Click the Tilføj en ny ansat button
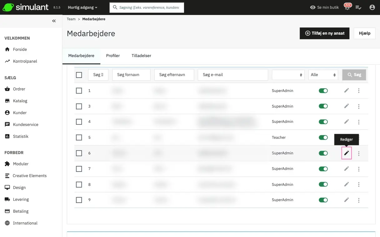 click(x=325, y=33)
